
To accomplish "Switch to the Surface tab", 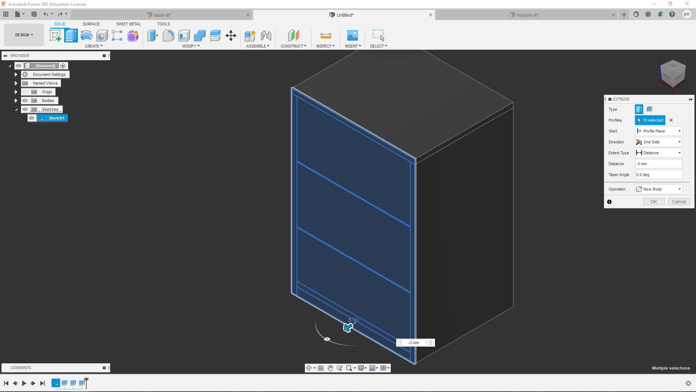I will [91, 24].
